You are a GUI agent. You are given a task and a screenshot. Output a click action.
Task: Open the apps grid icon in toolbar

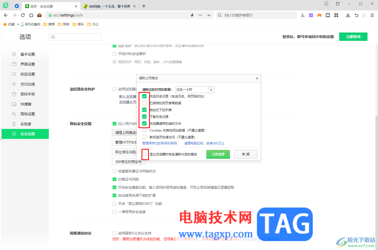click(336, 15)
